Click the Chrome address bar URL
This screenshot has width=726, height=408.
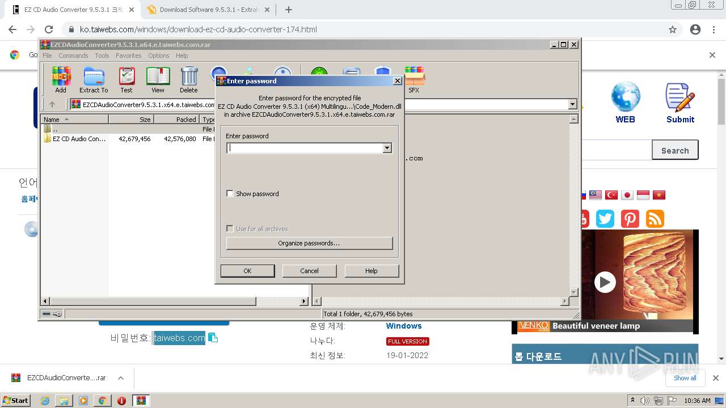coord(198,29)
